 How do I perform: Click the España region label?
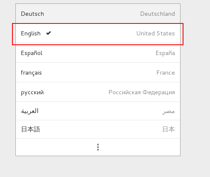tap(165, 53)
